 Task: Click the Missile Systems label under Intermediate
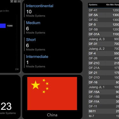tap(36, 67)
